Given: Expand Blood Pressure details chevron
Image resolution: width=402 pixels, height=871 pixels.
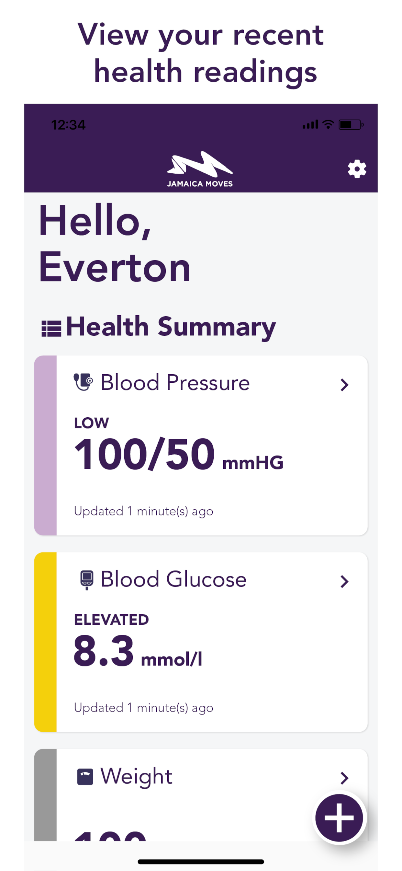Looking at the screenshot, I should click(344, 385).
